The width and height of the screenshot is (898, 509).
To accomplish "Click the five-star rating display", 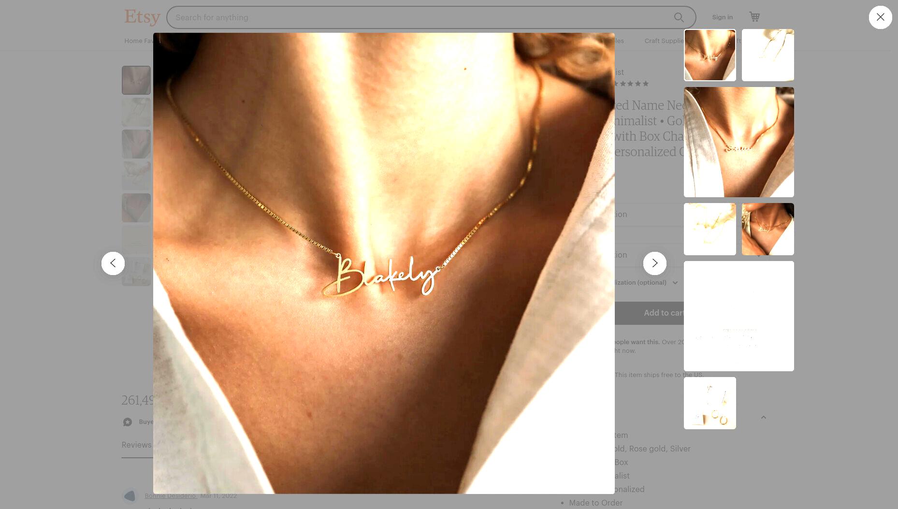I will click(x=631, y=84).
